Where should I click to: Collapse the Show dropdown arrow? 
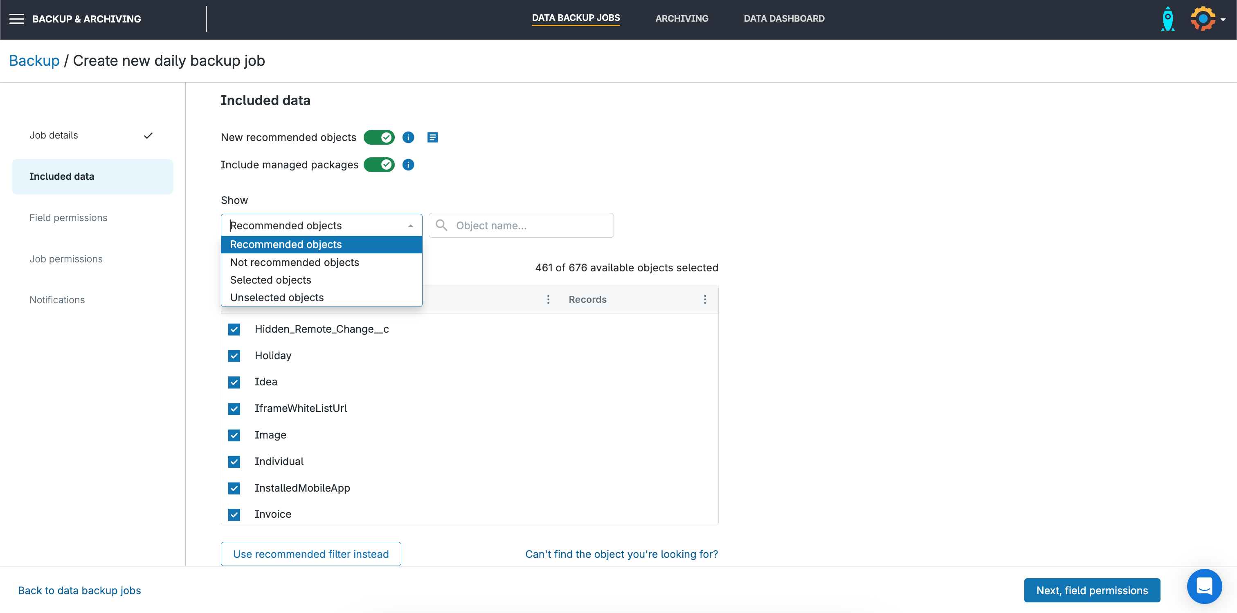pos(411,226)
